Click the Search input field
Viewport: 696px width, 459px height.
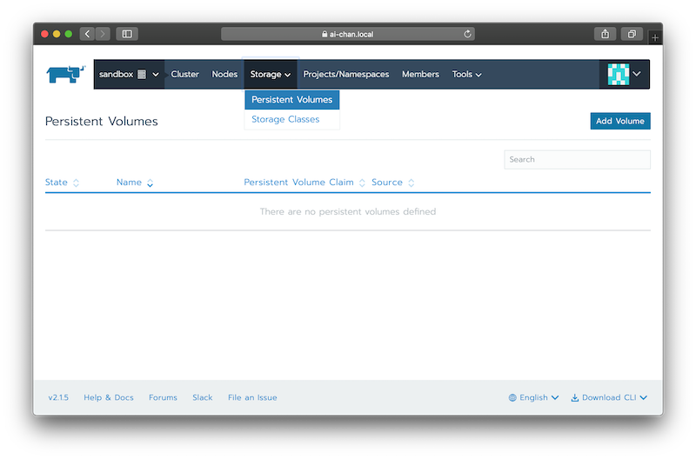(577, 159)
